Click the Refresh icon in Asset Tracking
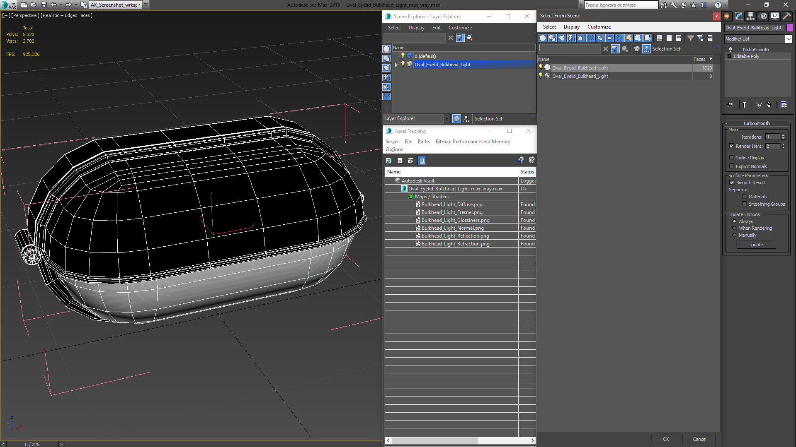Viewport: 796px width, 447px height. 388,161
